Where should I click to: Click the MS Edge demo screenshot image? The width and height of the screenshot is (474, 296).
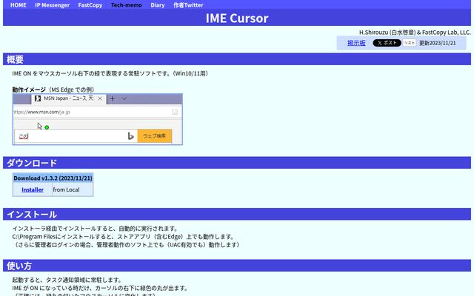tap(97, 119)
